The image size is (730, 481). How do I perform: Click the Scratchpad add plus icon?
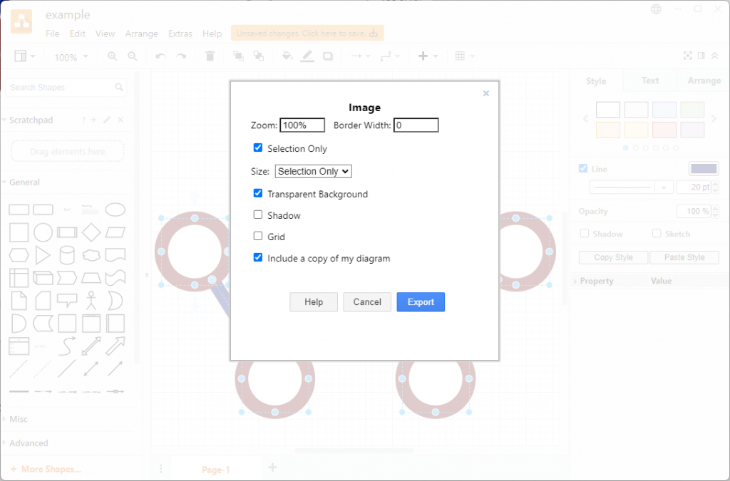pyautogui.click(x=94, y=120)
